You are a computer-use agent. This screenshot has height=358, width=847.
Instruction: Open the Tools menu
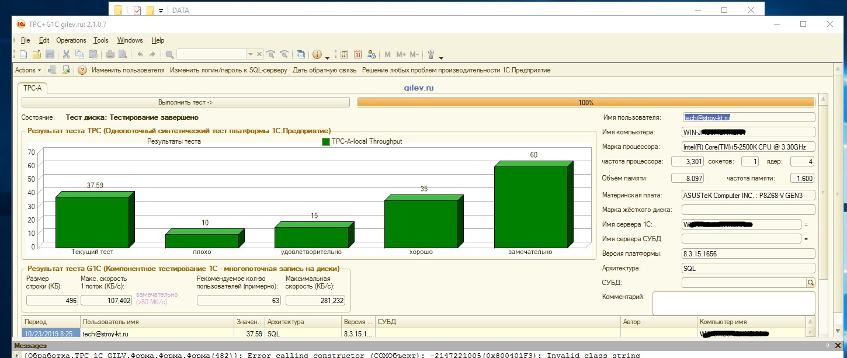coord(101,40)
